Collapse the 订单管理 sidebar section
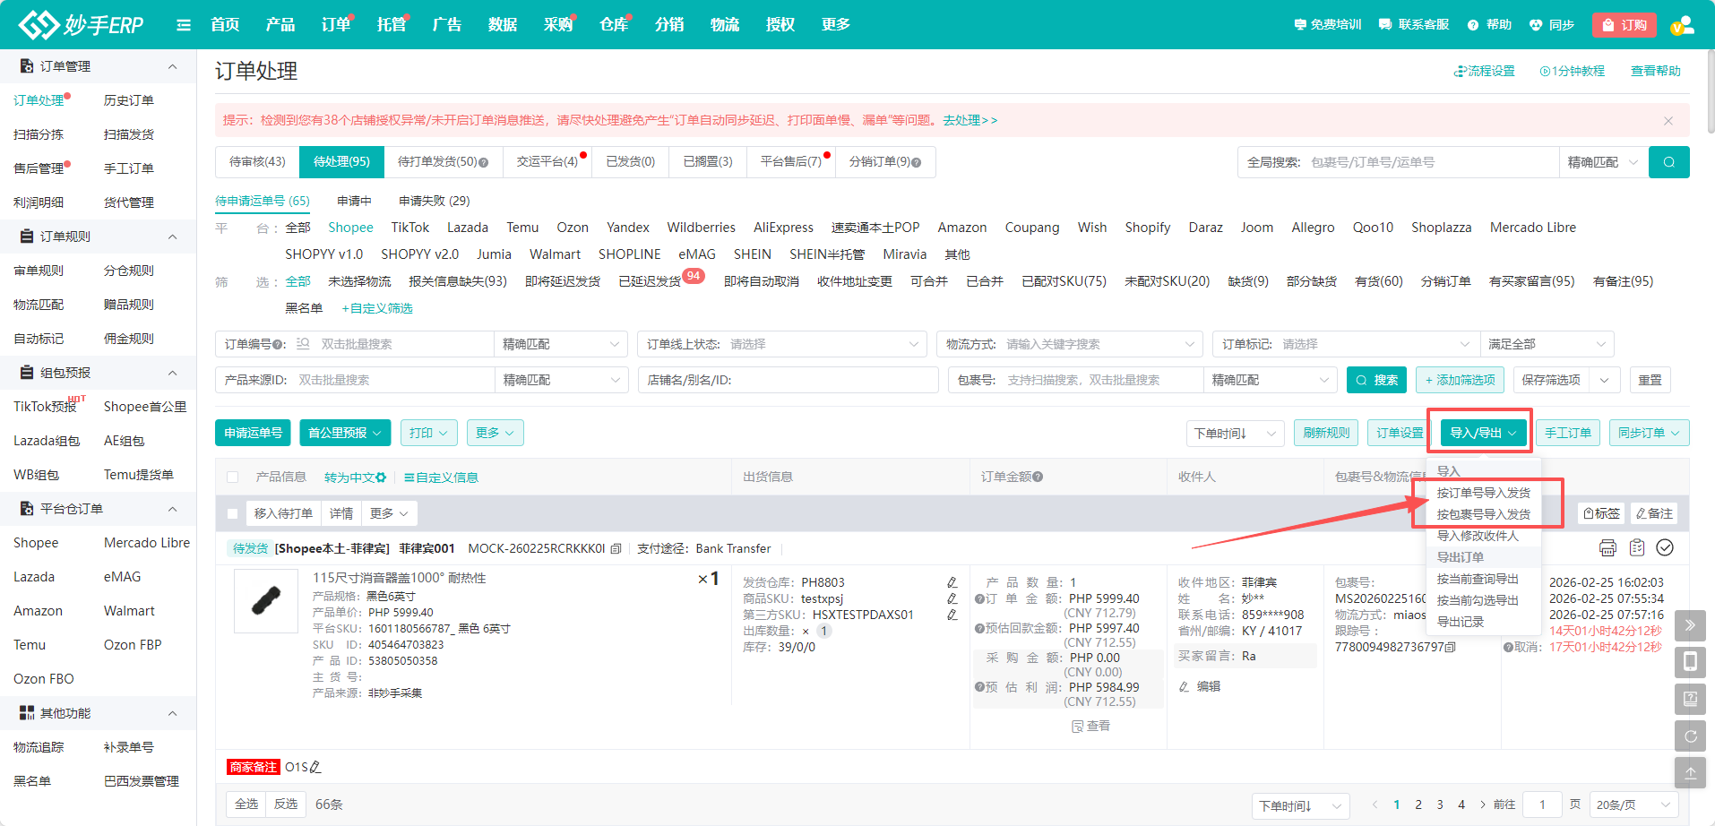Viewport: 1715px width, 826px height. pos(172,66)
